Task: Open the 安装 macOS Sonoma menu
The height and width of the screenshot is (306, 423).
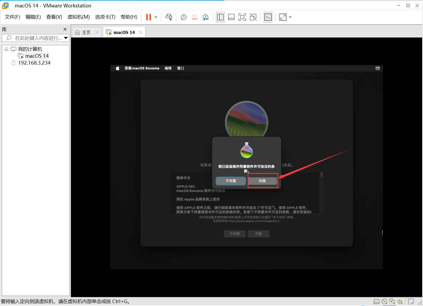Action: coord(142,68)
